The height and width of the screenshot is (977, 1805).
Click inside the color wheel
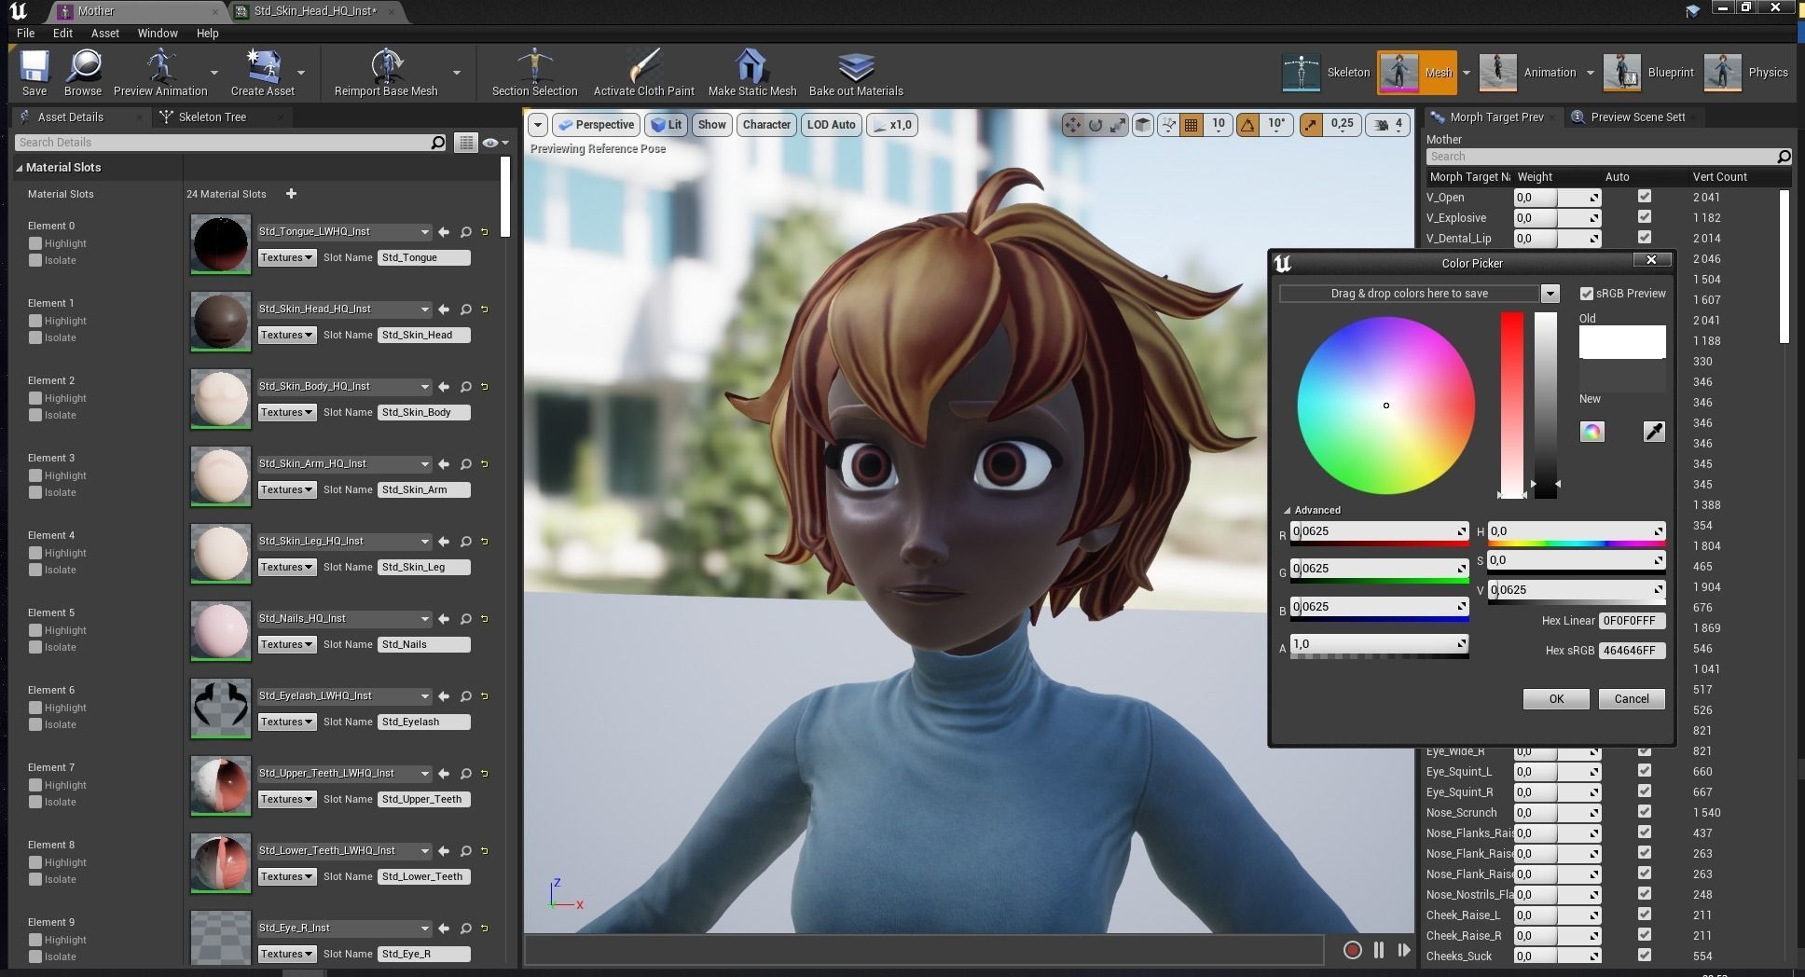[1386, 406]
